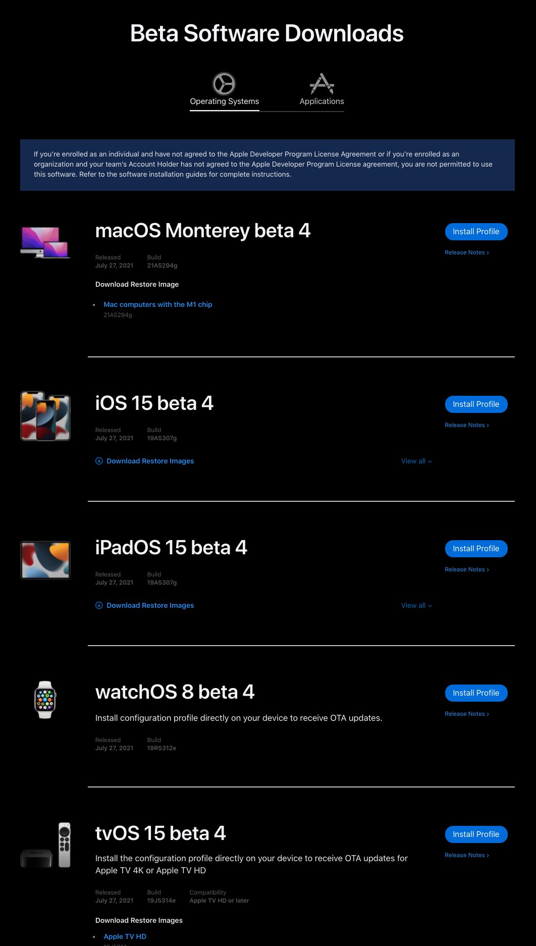The height and width of the screenshot is (946, 536).
Task: Click the Apple TV and remote image
Action: tap(45, 845)
